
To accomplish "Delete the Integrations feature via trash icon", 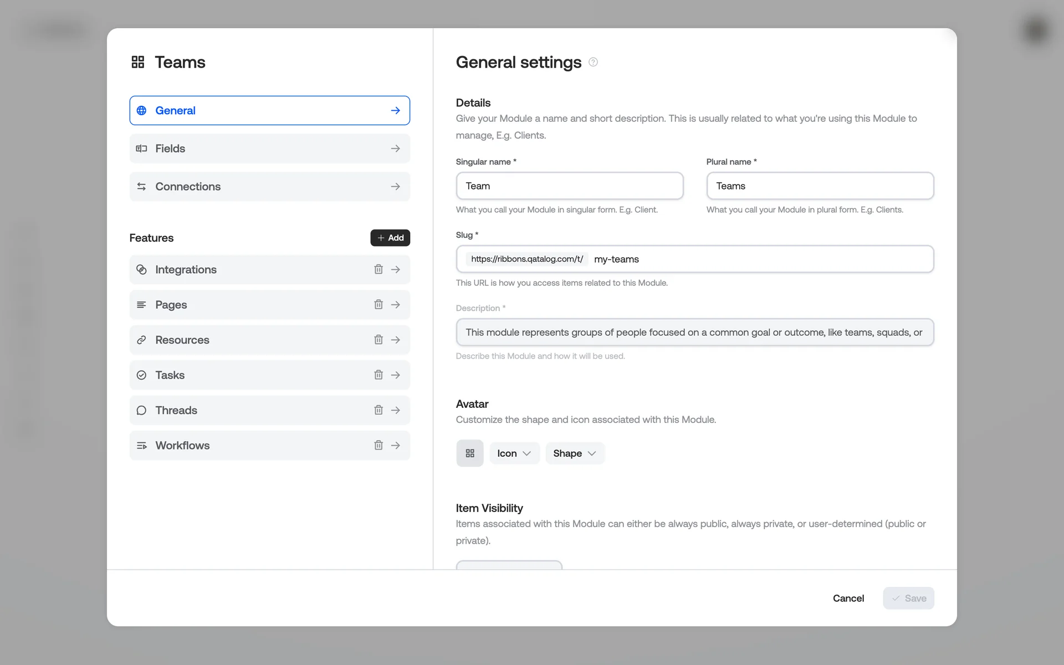I will 378,269.
